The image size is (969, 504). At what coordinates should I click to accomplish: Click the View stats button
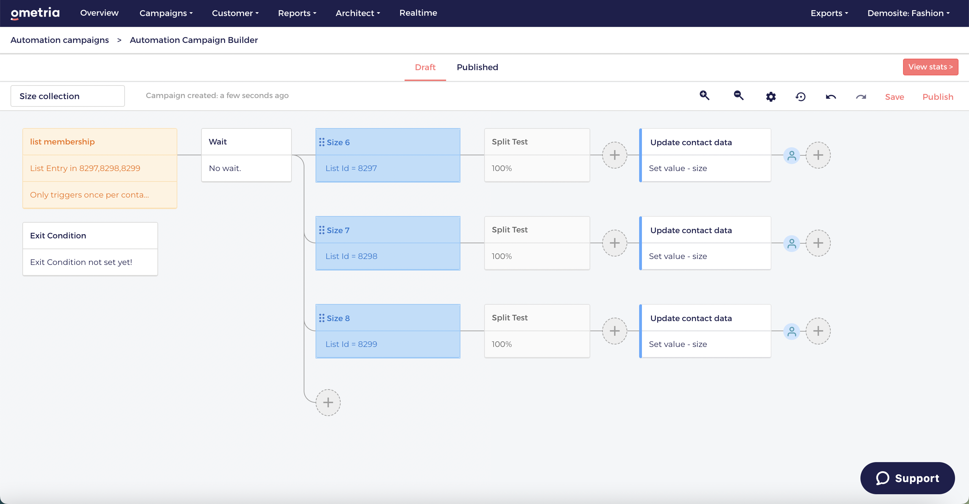(x=930, y=67)
